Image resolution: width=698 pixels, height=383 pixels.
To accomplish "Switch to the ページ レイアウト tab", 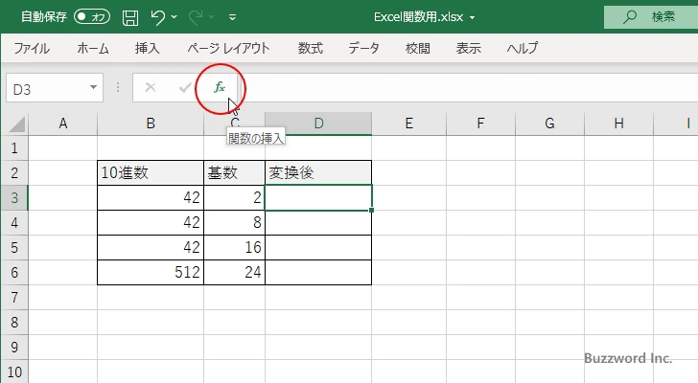I will click(x=228, y=48).
